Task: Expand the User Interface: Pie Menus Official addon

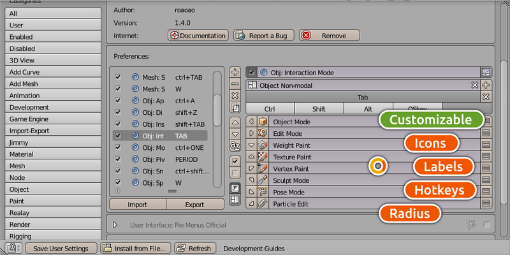Action: [115, 225]
